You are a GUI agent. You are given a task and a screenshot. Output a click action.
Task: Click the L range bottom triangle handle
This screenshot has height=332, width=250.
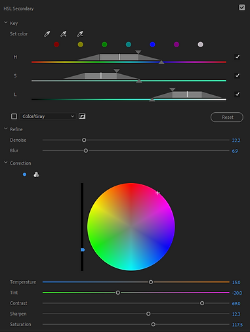pyautogui.click(x=152, y=100)
